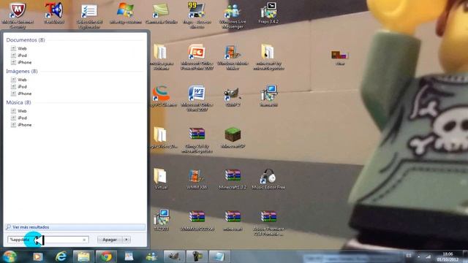Switch to the camcorder app in the taskbar

pos(197,256)
